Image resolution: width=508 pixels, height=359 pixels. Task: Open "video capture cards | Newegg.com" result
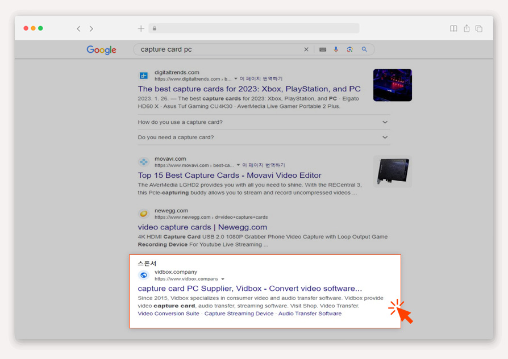(x=202, y=227)
